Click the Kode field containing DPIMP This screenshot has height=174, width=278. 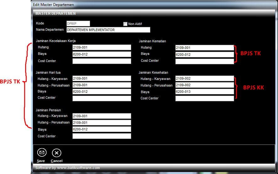[78, 24]
